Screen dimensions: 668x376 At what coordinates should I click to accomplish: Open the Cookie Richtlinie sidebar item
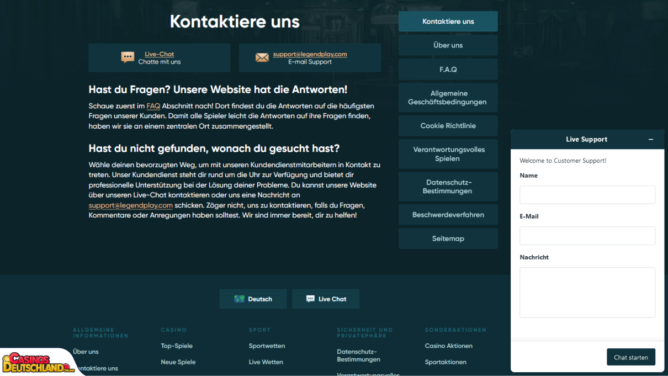pos(448,126)
